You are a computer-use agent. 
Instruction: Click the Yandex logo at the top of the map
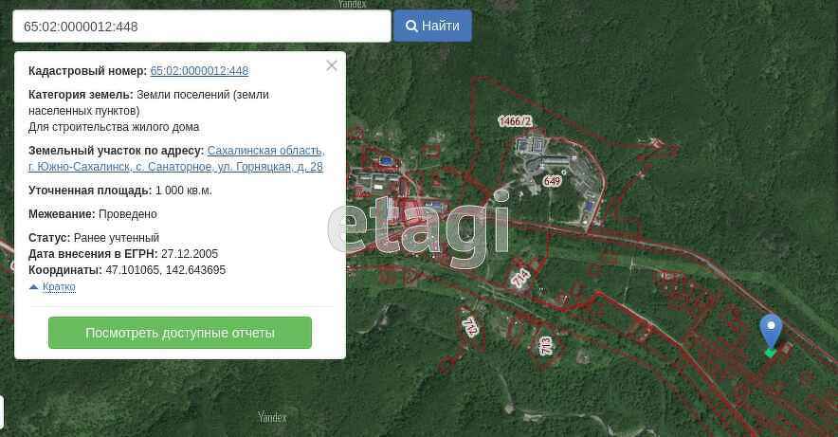click(x=352, y=4)
